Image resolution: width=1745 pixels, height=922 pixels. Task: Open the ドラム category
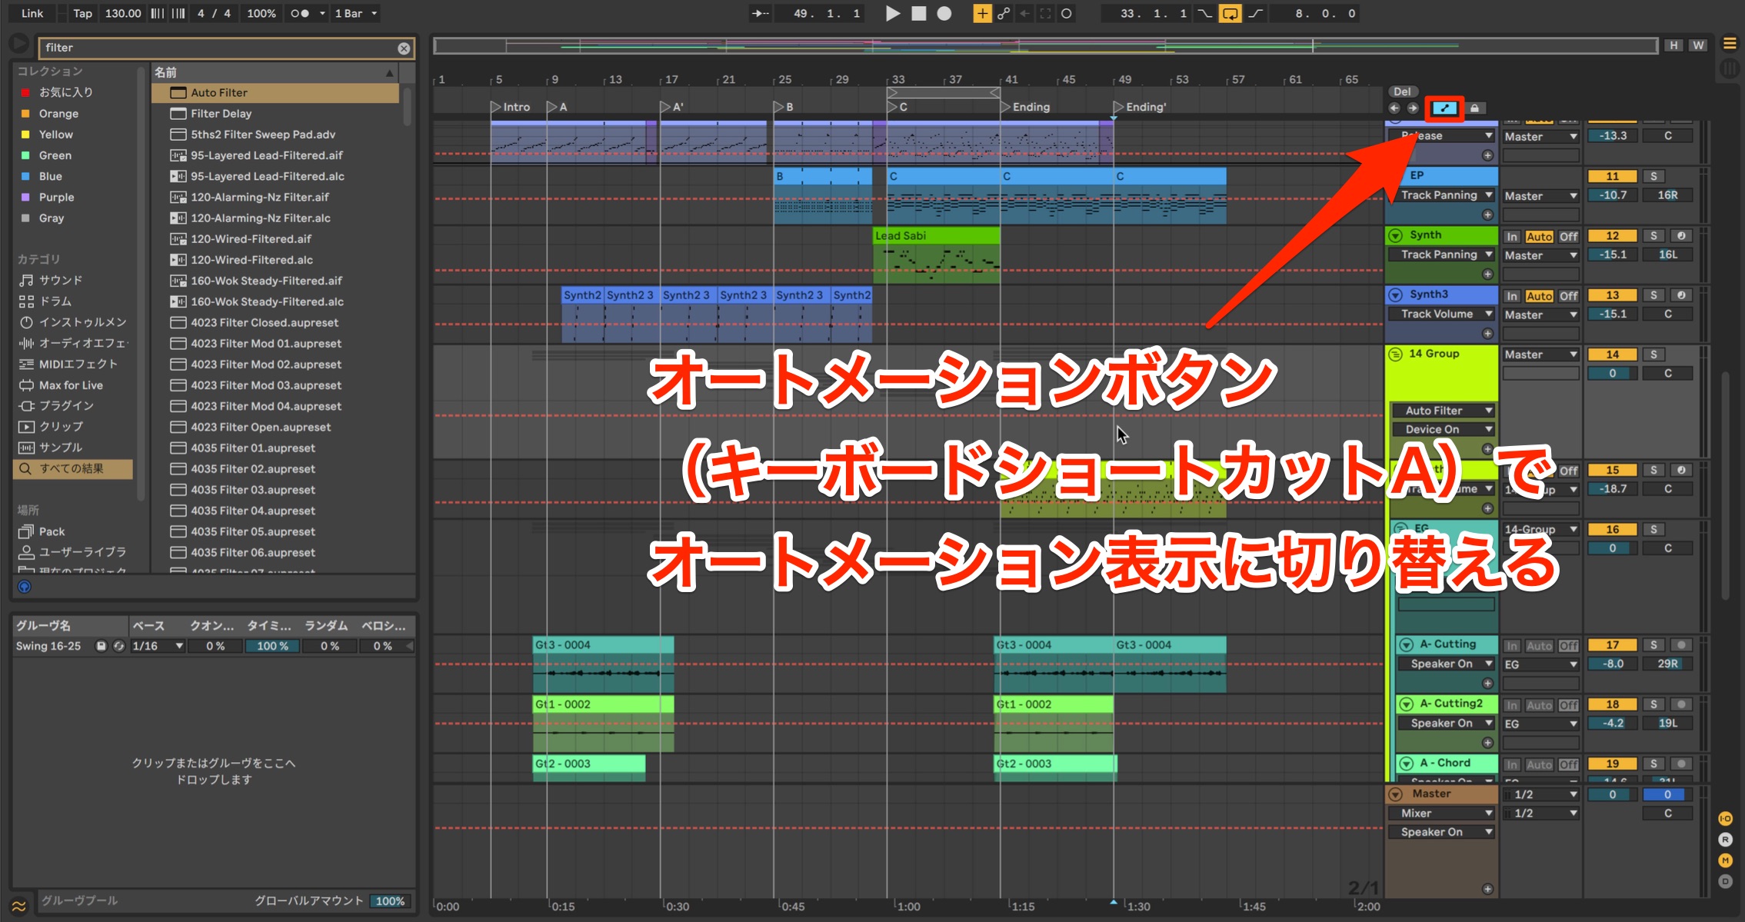pos(55,301)
